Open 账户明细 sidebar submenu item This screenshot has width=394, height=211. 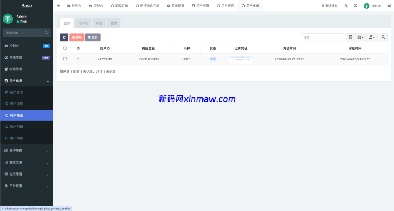pyautogui.click(x=27, y=127)
